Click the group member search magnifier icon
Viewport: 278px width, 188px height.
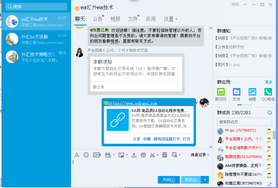pos(270,113)
